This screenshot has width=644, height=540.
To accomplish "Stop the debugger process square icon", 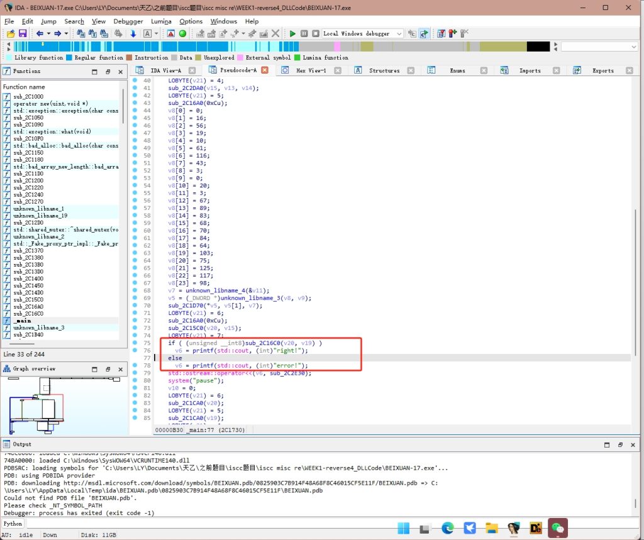I will [316, 34].
